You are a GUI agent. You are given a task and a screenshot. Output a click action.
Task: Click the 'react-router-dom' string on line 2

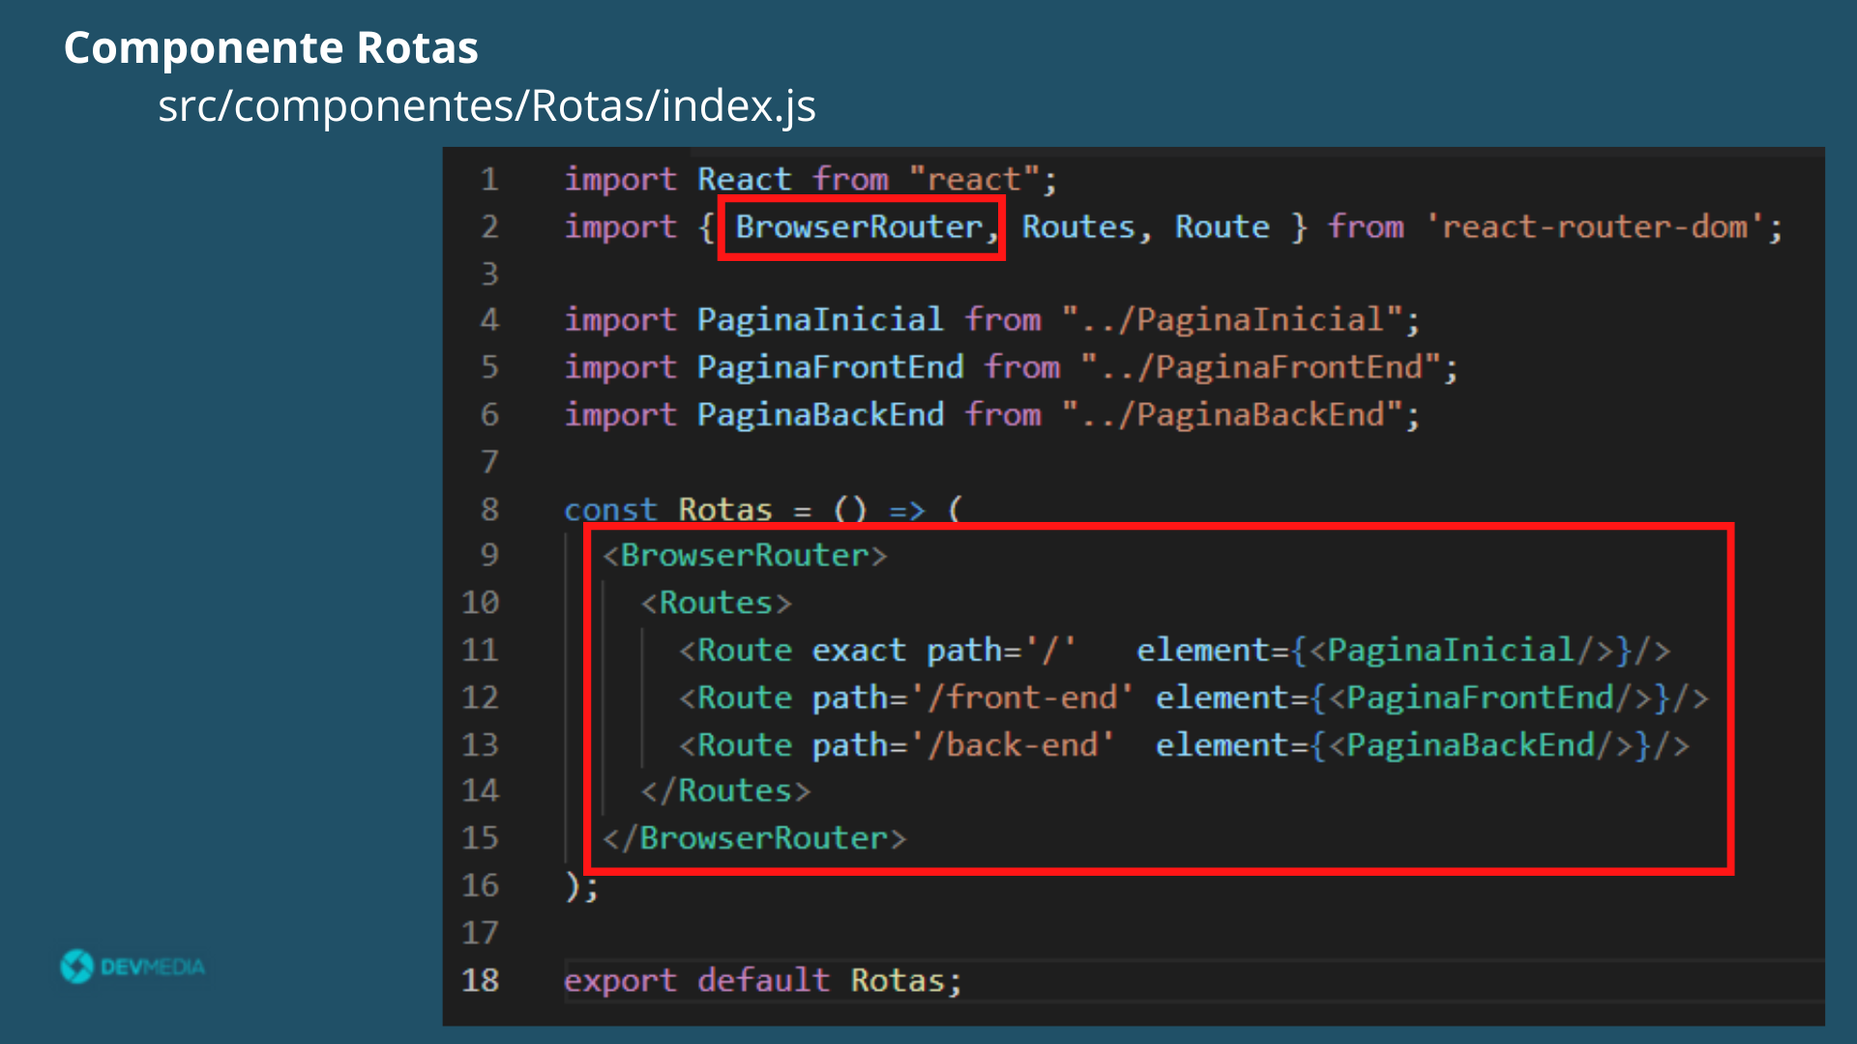point(1593,227)
